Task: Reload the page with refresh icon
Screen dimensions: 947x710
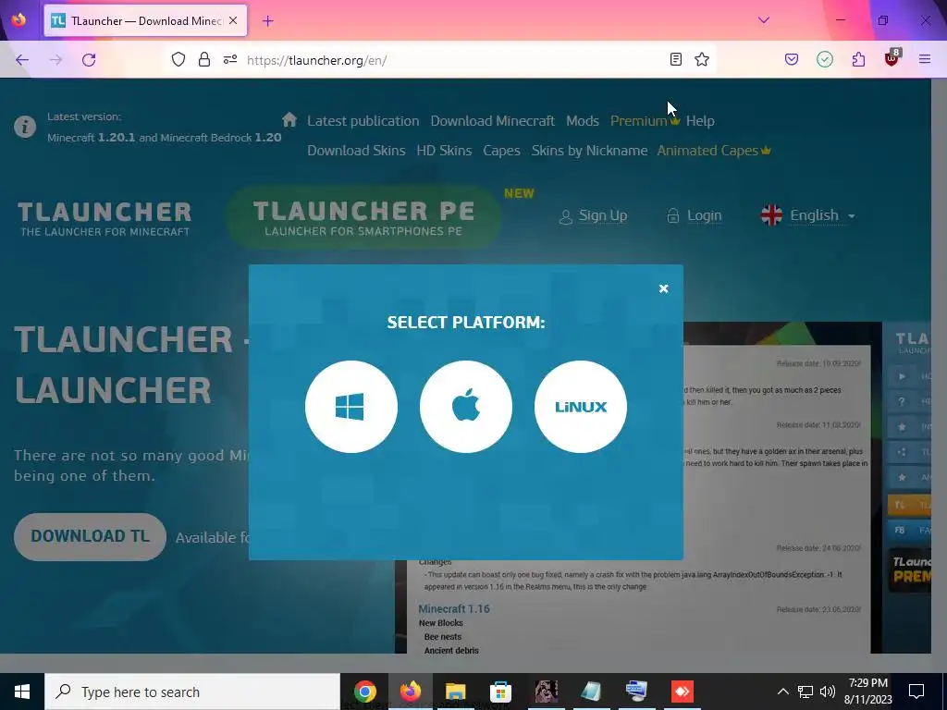Action: [x=89, y=60]
